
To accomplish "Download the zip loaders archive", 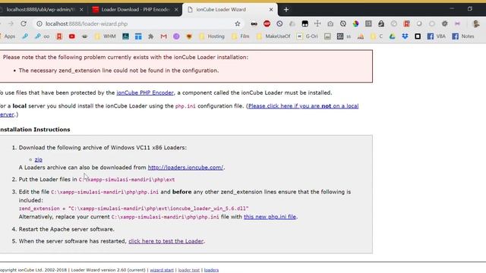I will (39, 160).
